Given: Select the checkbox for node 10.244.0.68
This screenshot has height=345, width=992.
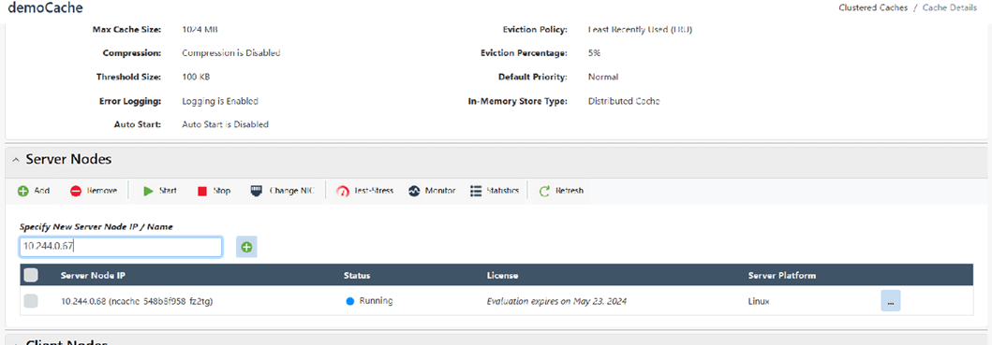Looking at the screenshot, I should tap(30, 301).
